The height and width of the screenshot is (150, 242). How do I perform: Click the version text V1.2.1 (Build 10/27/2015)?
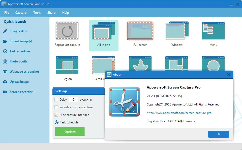[164, 96]
